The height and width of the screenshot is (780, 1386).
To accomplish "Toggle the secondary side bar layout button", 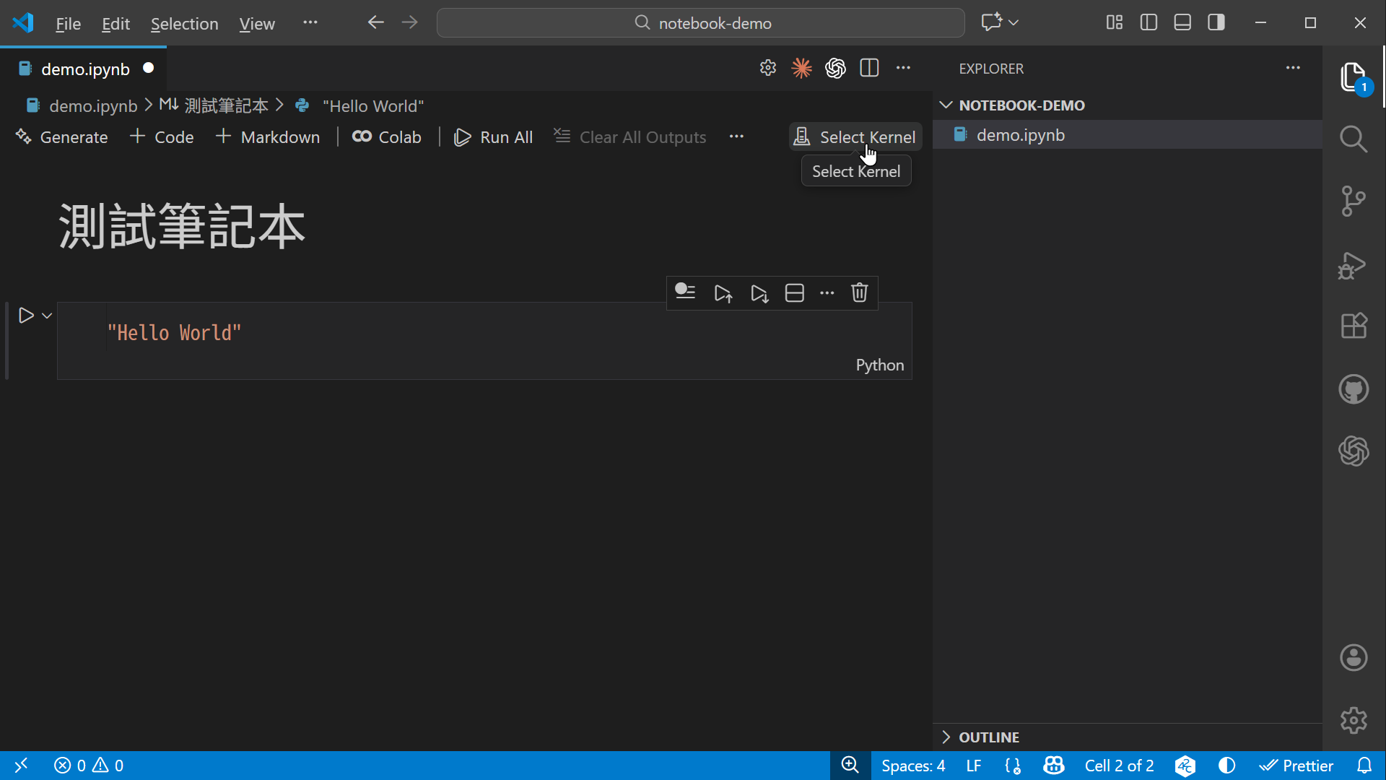I will (1216, 22).
